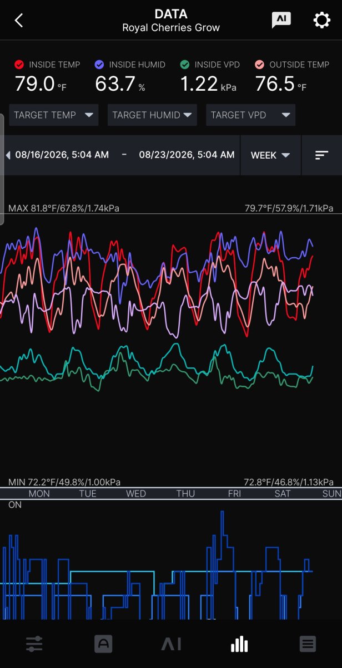Go back with the top-left arrow
This screenshot has width=342, height=668.
click(x=19, y=21)
